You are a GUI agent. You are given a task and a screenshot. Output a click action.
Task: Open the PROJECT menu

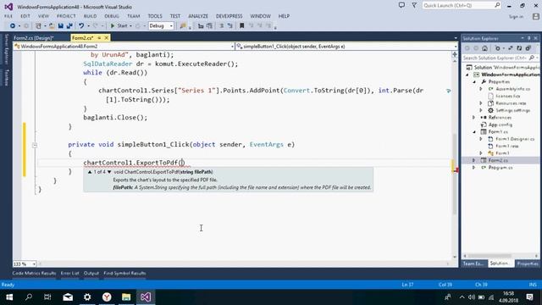click(66, 16)
